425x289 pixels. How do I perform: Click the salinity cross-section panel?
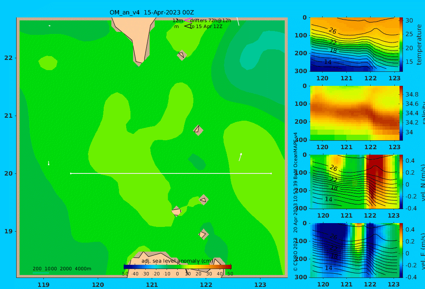pyautogui.click(x=354, y=113)
